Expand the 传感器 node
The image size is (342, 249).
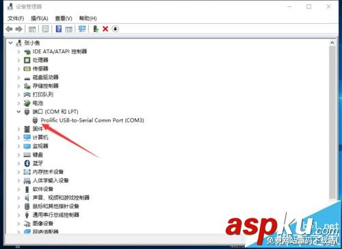tap(18, 68)
